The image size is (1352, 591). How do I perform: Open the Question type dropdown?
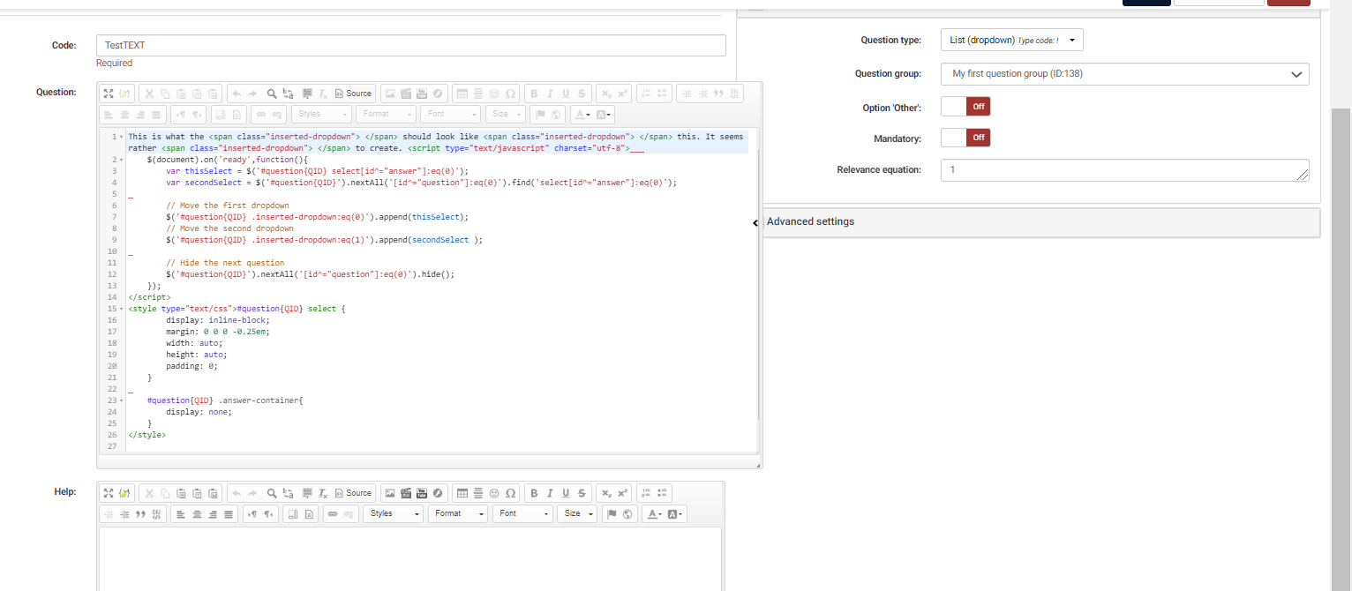(x=1011, y=41)
